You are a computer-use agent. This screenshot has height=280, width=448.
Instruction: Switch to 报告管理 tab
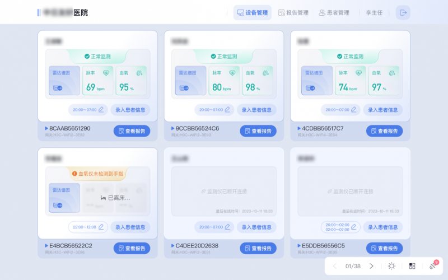click(x=293, y=12)
